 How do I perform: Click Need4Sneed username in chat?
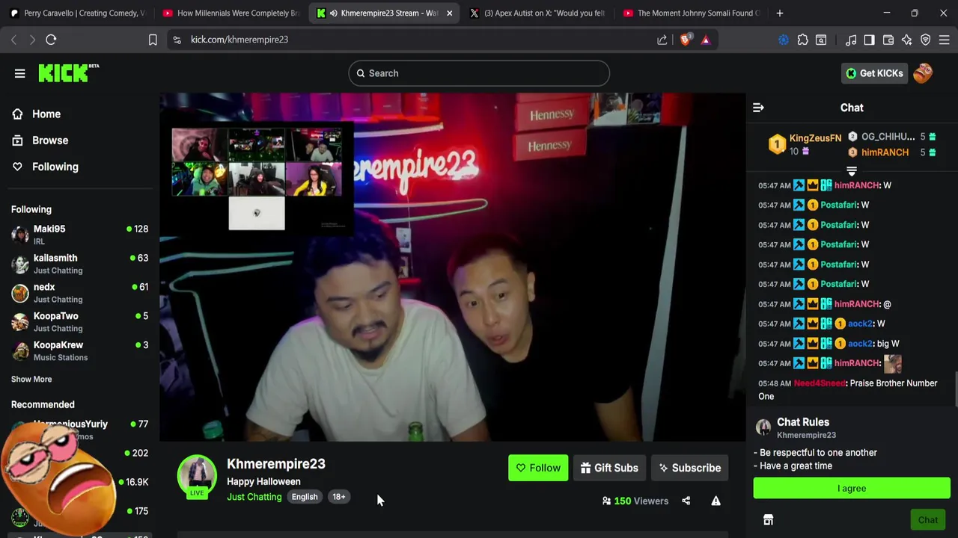tap(820, 383)
